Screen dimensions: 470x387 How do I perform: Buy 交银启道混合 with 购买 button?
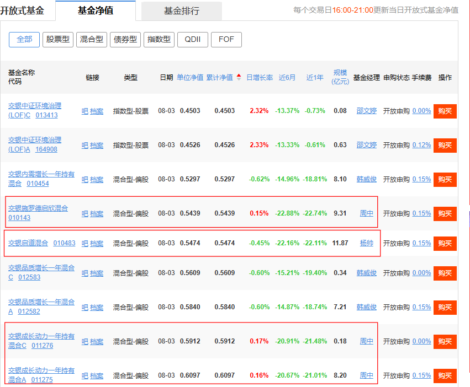[x=445, y=244]
